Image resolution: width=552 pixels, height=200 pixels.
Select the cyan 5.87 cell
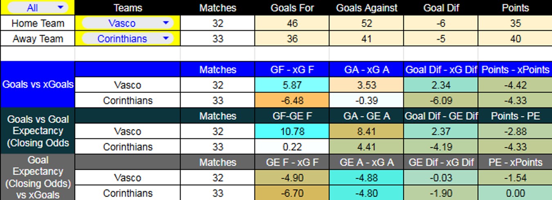click(292, 85)
